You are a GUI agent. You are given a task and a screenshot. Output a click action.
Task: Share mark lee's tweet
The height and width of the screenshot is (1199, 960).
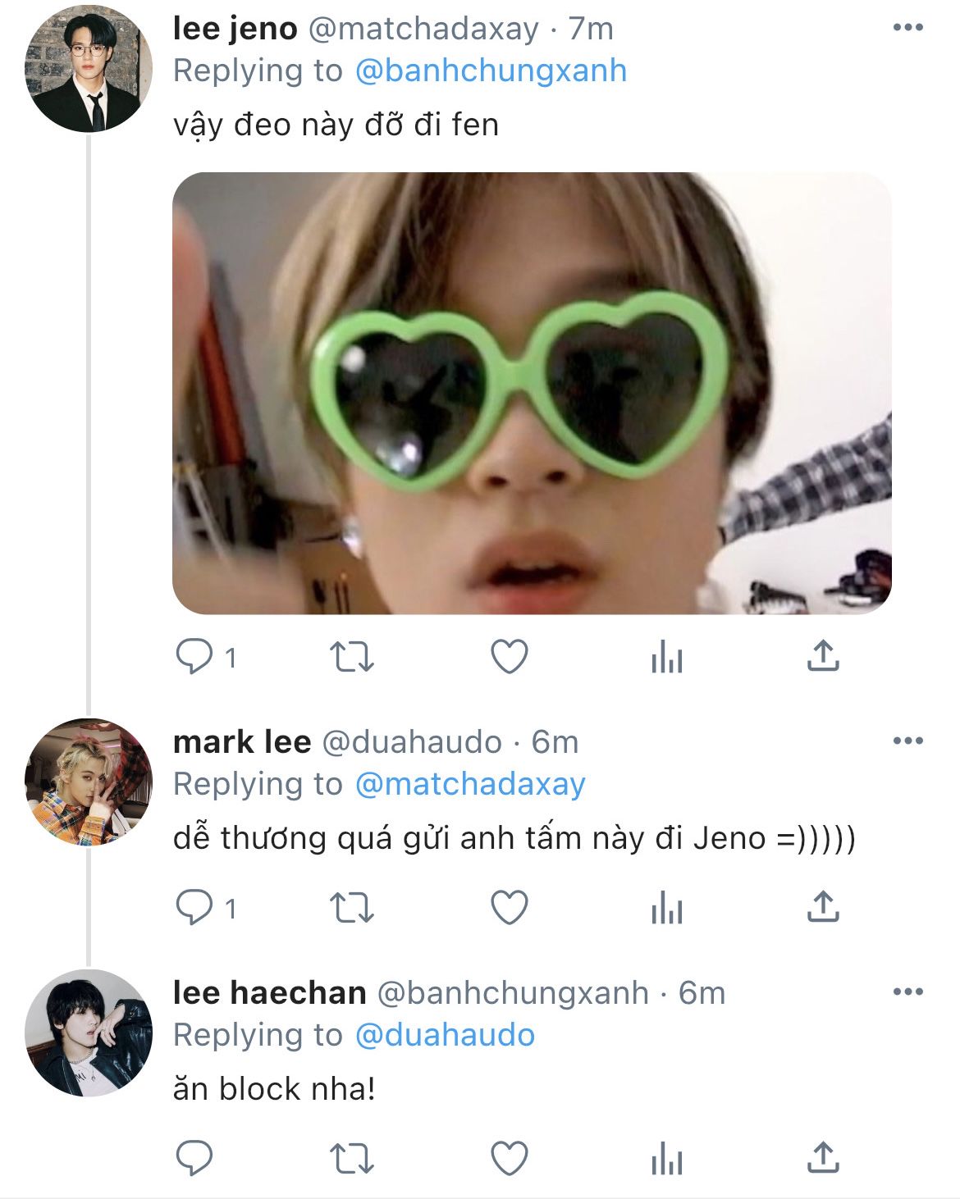pos(822,907)
